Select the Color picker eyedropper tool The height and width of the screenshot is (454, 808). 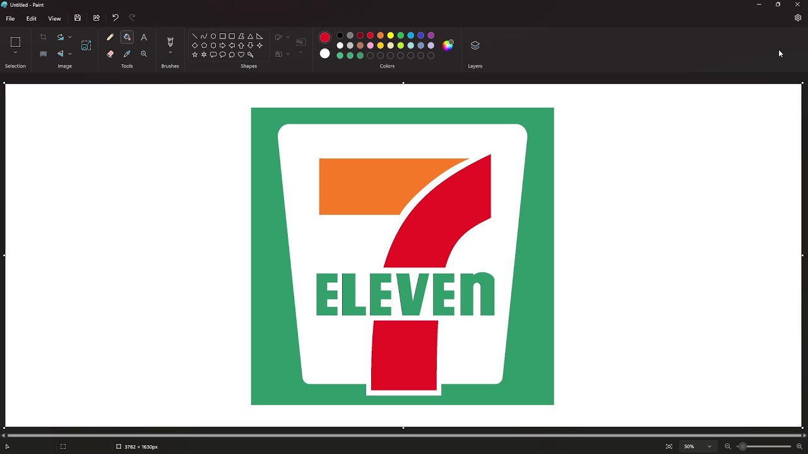click(x=127, y=54)
